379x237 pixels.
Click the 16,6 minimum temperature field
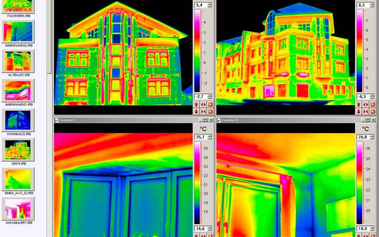point(201,228)
